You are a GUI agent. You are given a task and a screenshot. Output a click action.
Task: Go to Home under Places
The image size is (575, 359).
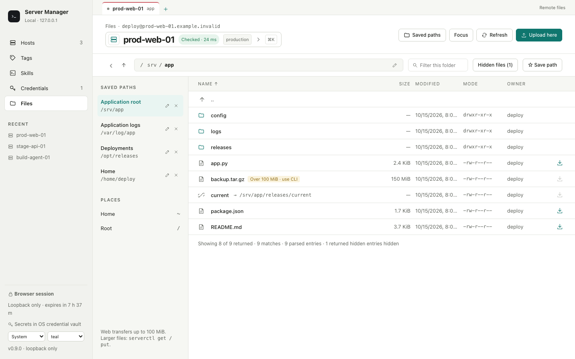tap(140, 214)
